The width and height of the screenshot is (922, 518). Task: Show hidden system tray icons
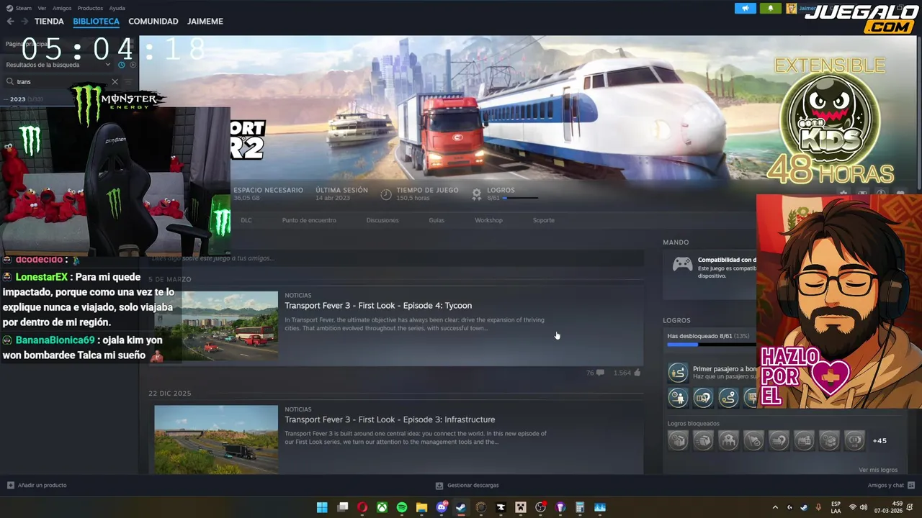(x=775, y=507)
